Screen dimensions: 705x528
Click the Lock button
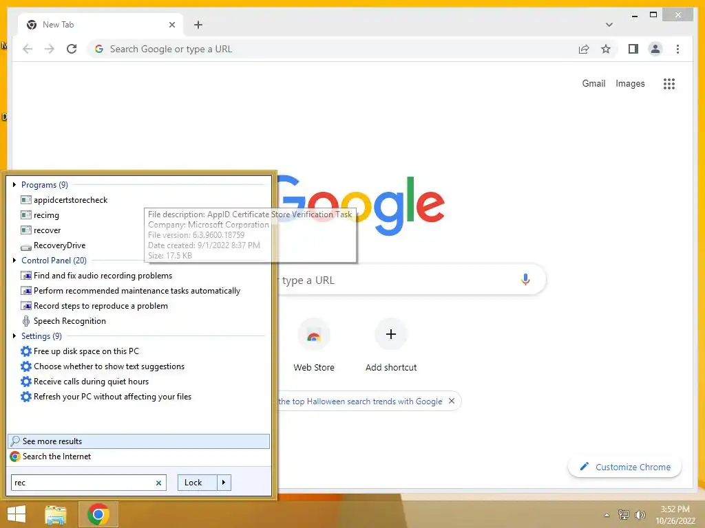click(197, 483)
